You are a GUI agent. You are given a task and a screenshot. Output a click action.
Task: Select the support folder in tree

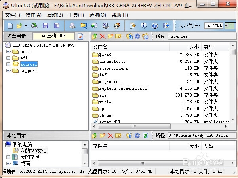coord(29,71)
